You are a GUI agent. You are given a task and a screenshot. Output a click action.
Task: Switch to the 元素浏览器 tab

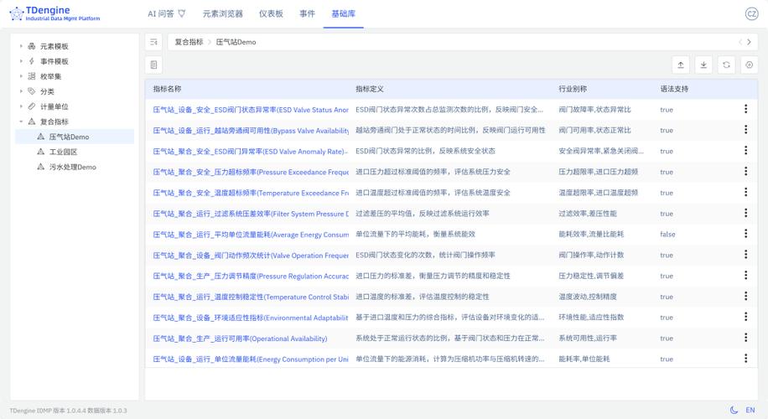click(x=223, y=14)
